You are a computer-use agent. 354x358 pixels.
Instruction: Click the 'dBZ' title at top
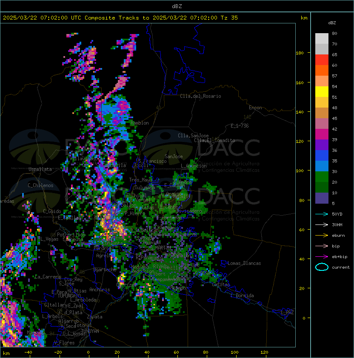click(177, 6)
